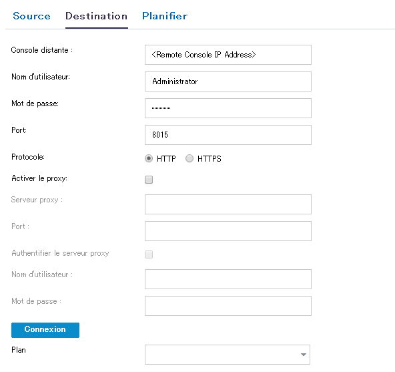Check Authentifier le serveur proxy box
Image resolution: width=395 pixels, height=372 pixels.
tap(149, 254)
